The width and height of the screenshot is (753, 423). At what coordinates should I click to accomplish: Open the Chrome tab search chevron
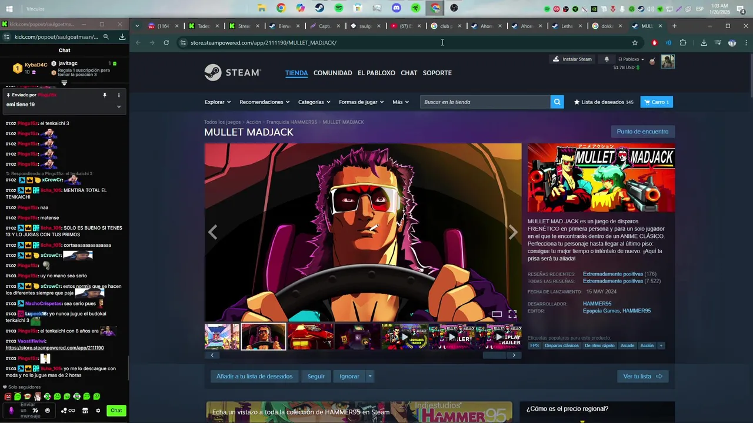click(x=137, y=26)
